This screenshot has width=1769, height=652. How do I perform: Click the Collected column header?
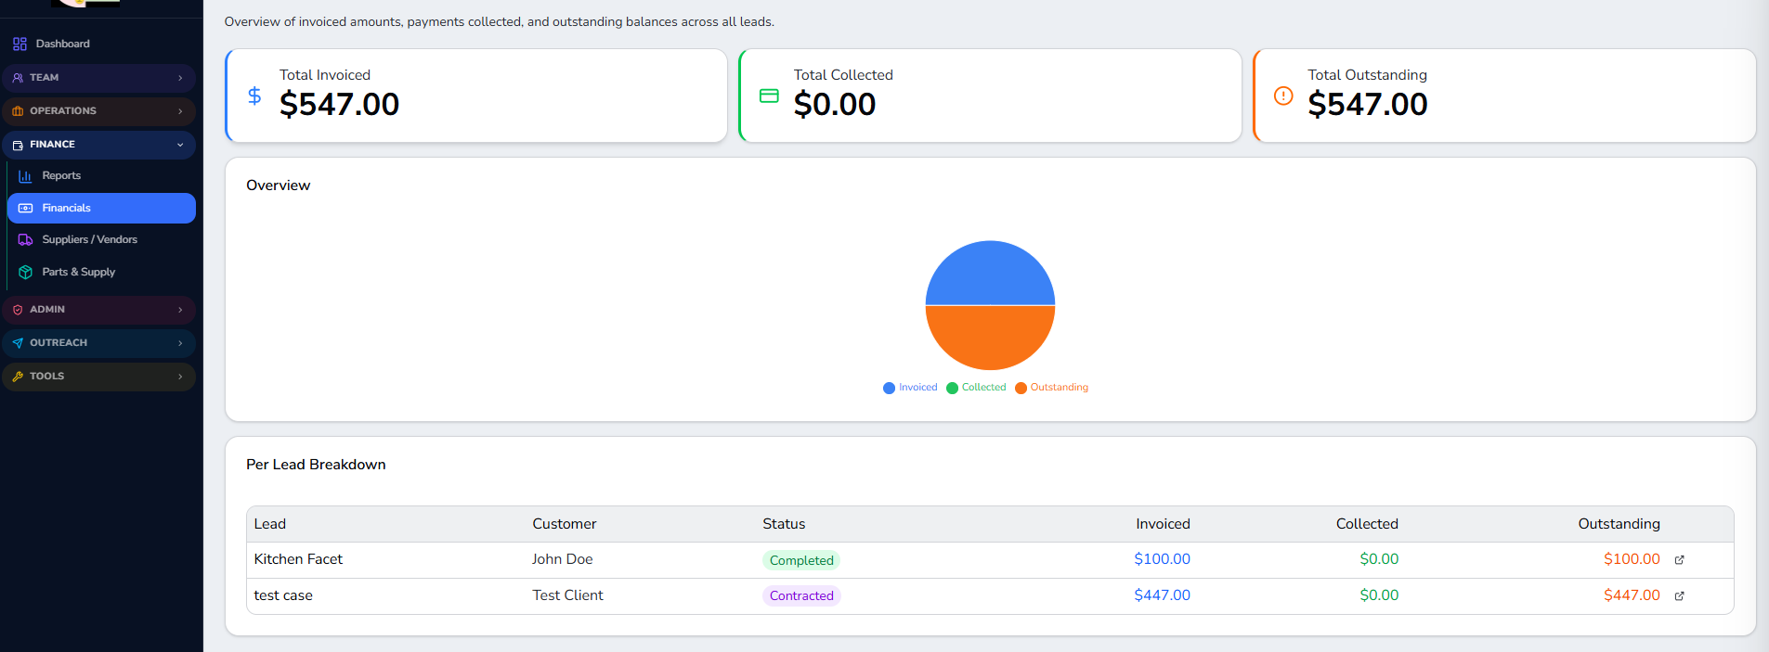coord(1367,524)
